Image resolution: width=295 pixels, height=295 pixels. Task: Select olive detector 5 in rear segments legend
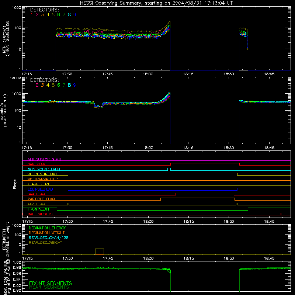53,85
